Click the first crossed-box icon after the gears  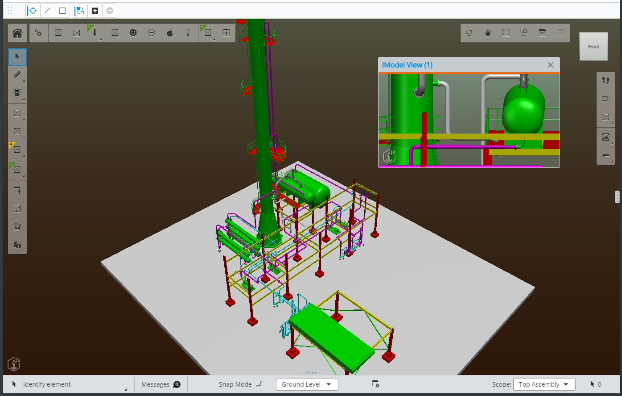(58, 33)
